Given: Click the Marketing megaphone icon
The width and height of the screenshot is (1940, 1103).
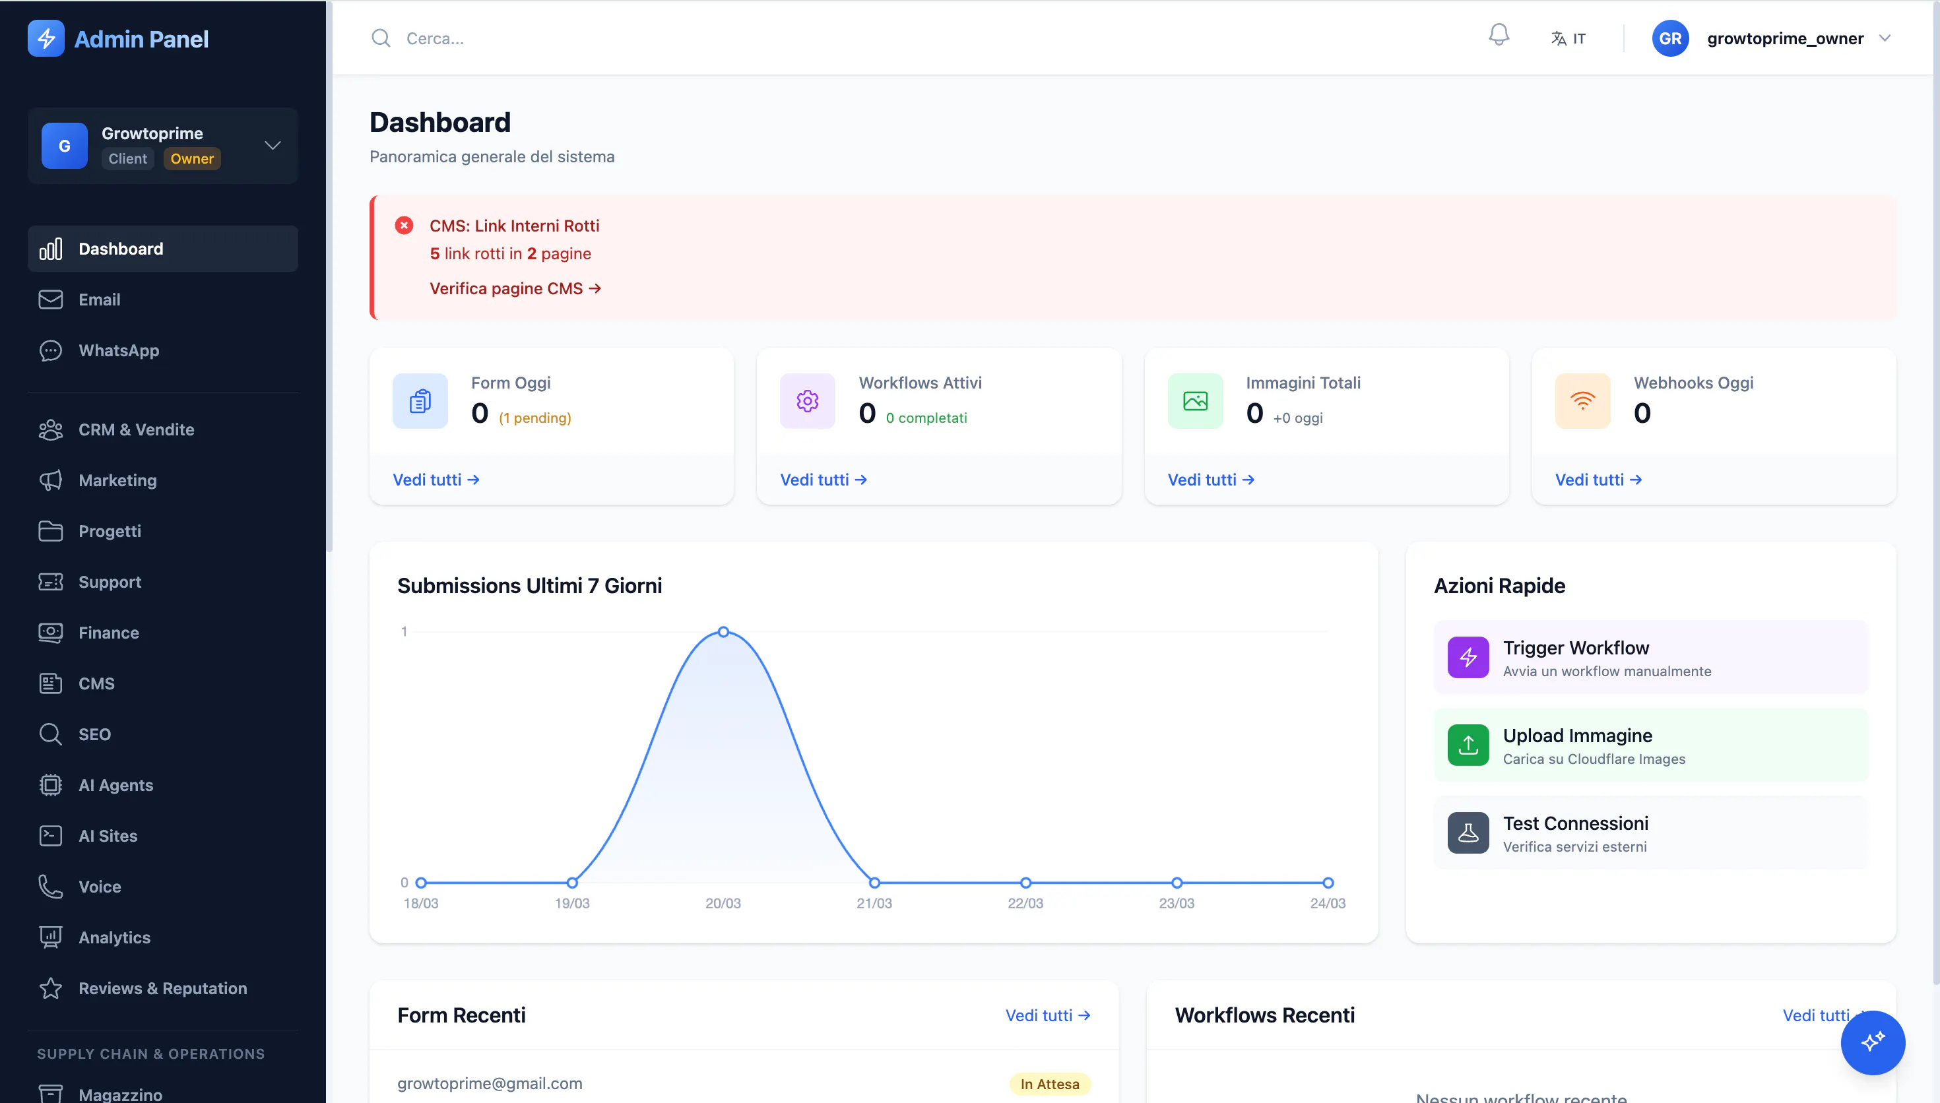Looking at the screenshot, I should coord(51,480).
